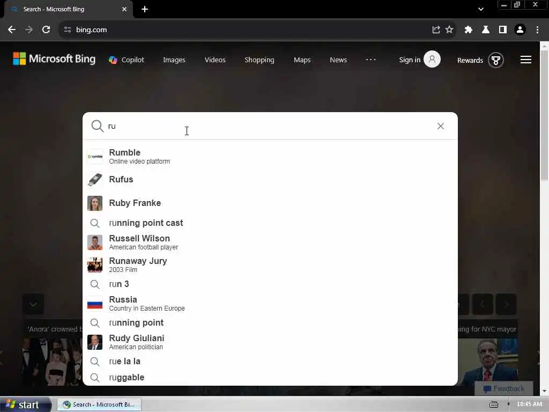Switch to Images search
The width and height of the screenshot is (549, 412).
(x=174, y=60)
